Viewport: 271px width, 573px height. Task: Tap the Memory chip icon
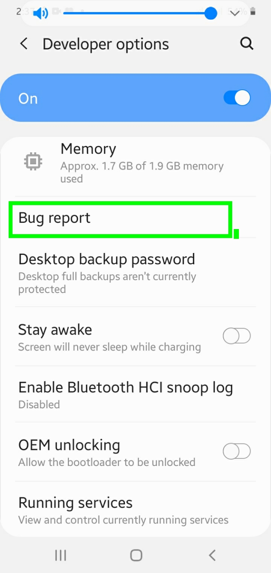pyautogui.click(x=33, y=161)
